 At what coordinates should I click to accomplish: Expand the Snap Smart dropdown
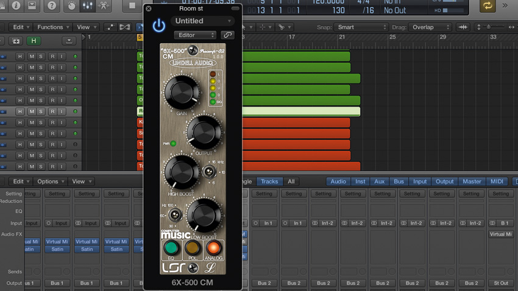360,27
